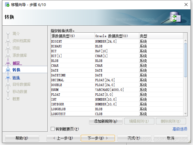Select the DOUBLE row
The height and width of the screenshot is (145, 193).
click(117, 85)
